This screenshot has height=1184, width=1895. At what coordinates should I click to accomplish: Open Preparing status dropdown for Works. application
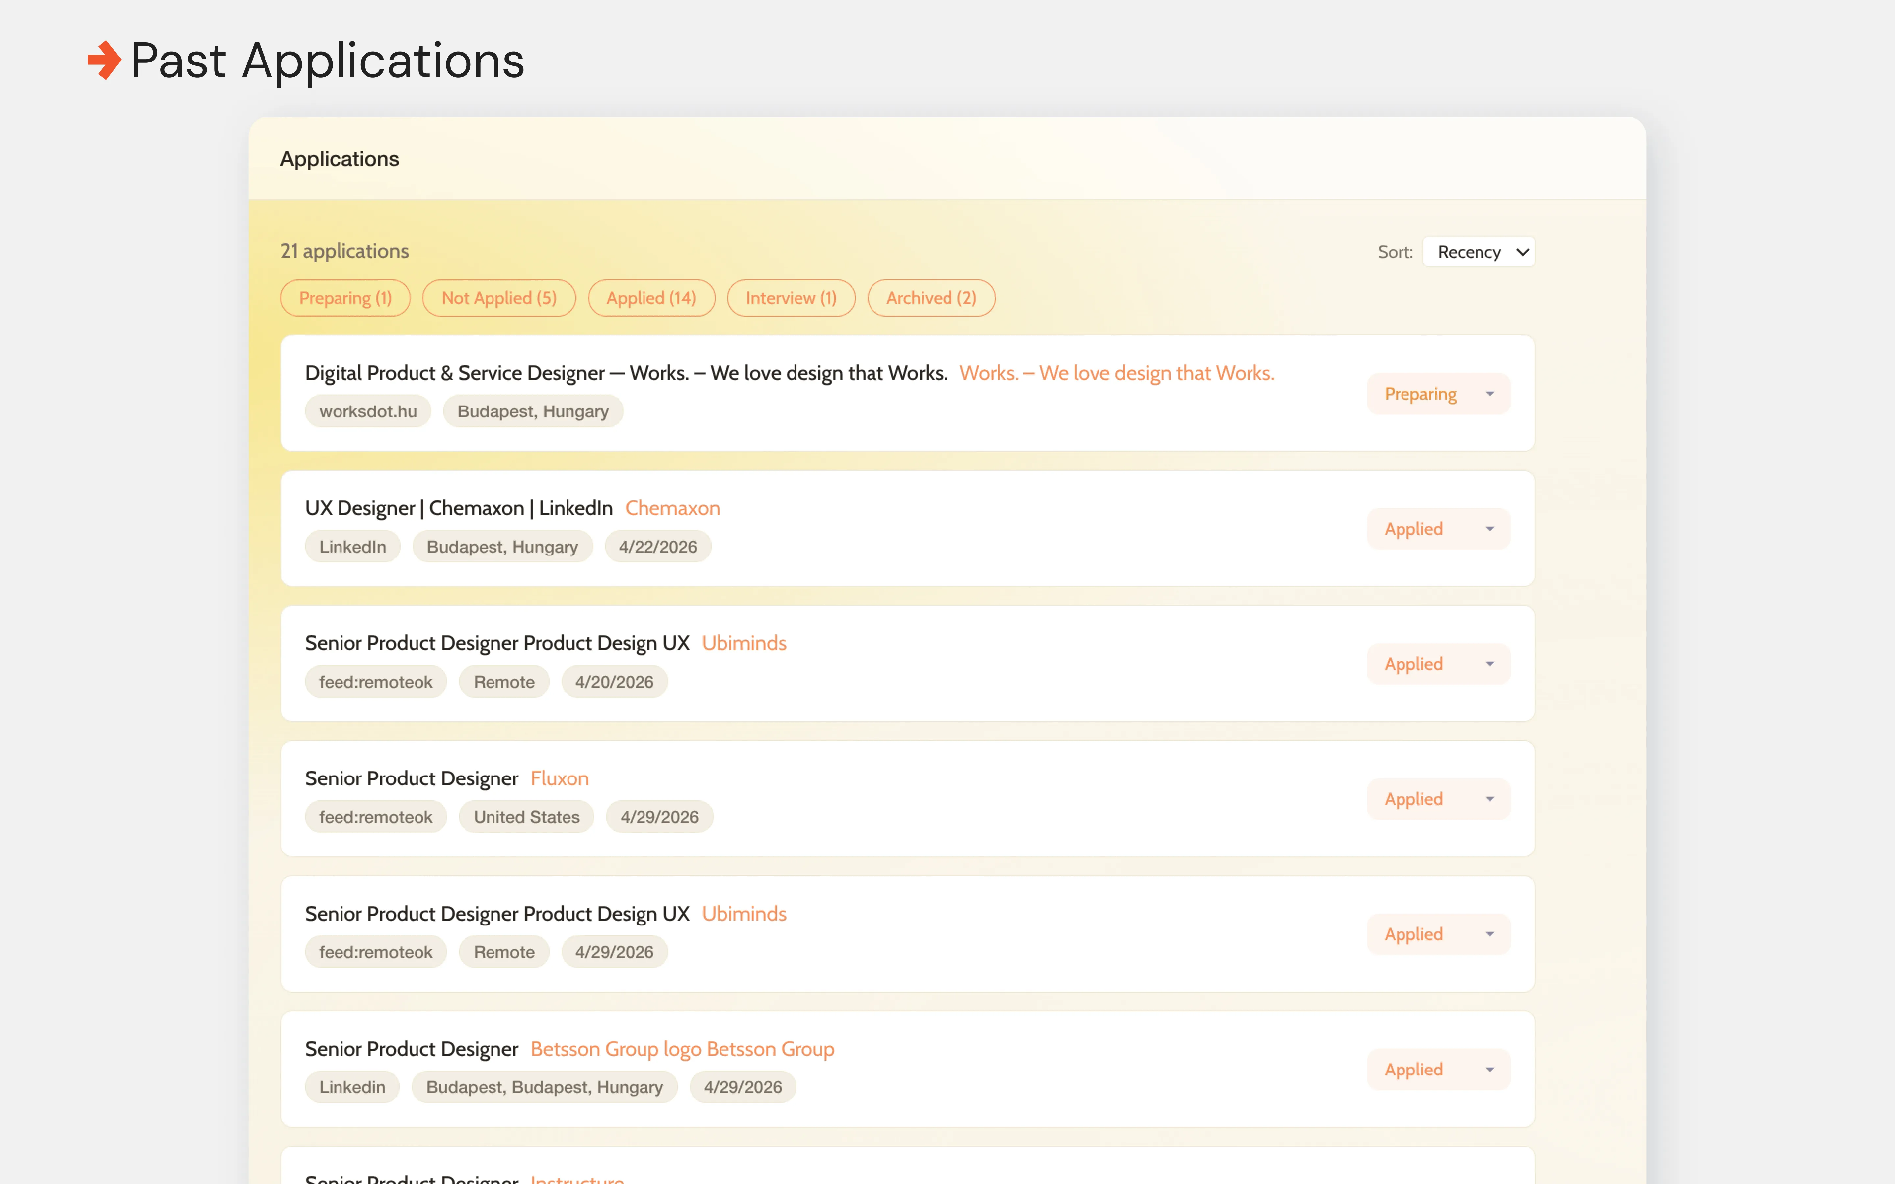click(1438, 394)
